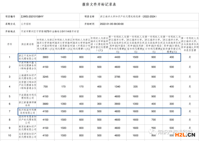
Task: Click joint-application 中国发明专利代理费 column header
Action: pyautogui.click(x=117, y=44)
